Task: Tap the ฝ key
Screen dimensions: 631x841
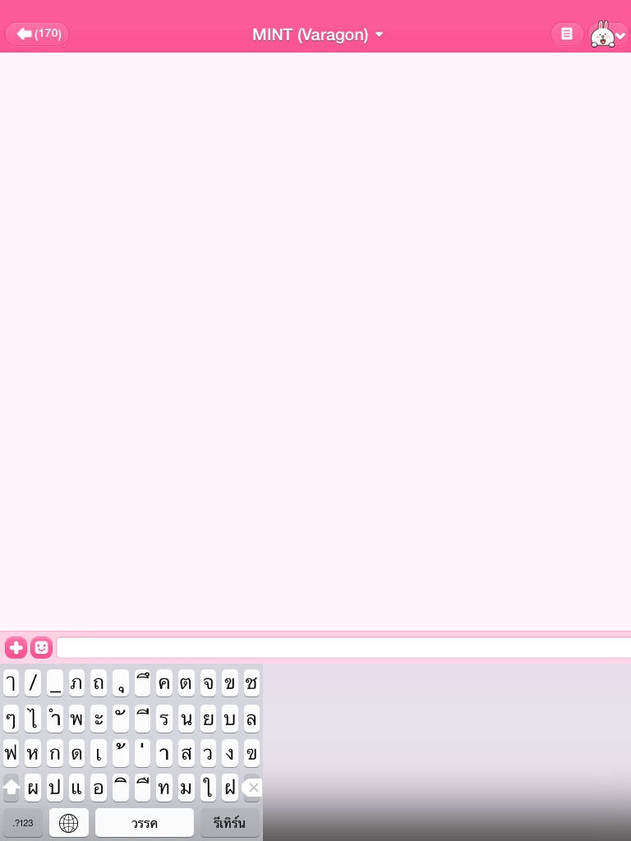Action: [230, 788]
